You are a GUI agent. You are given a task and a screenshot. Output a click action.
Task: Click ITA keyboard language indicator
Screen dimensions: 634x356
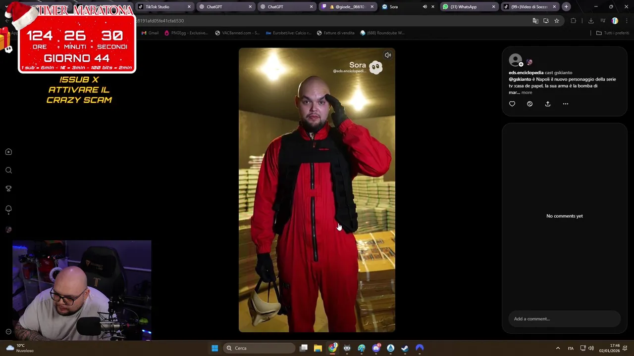tap(571, 348)
